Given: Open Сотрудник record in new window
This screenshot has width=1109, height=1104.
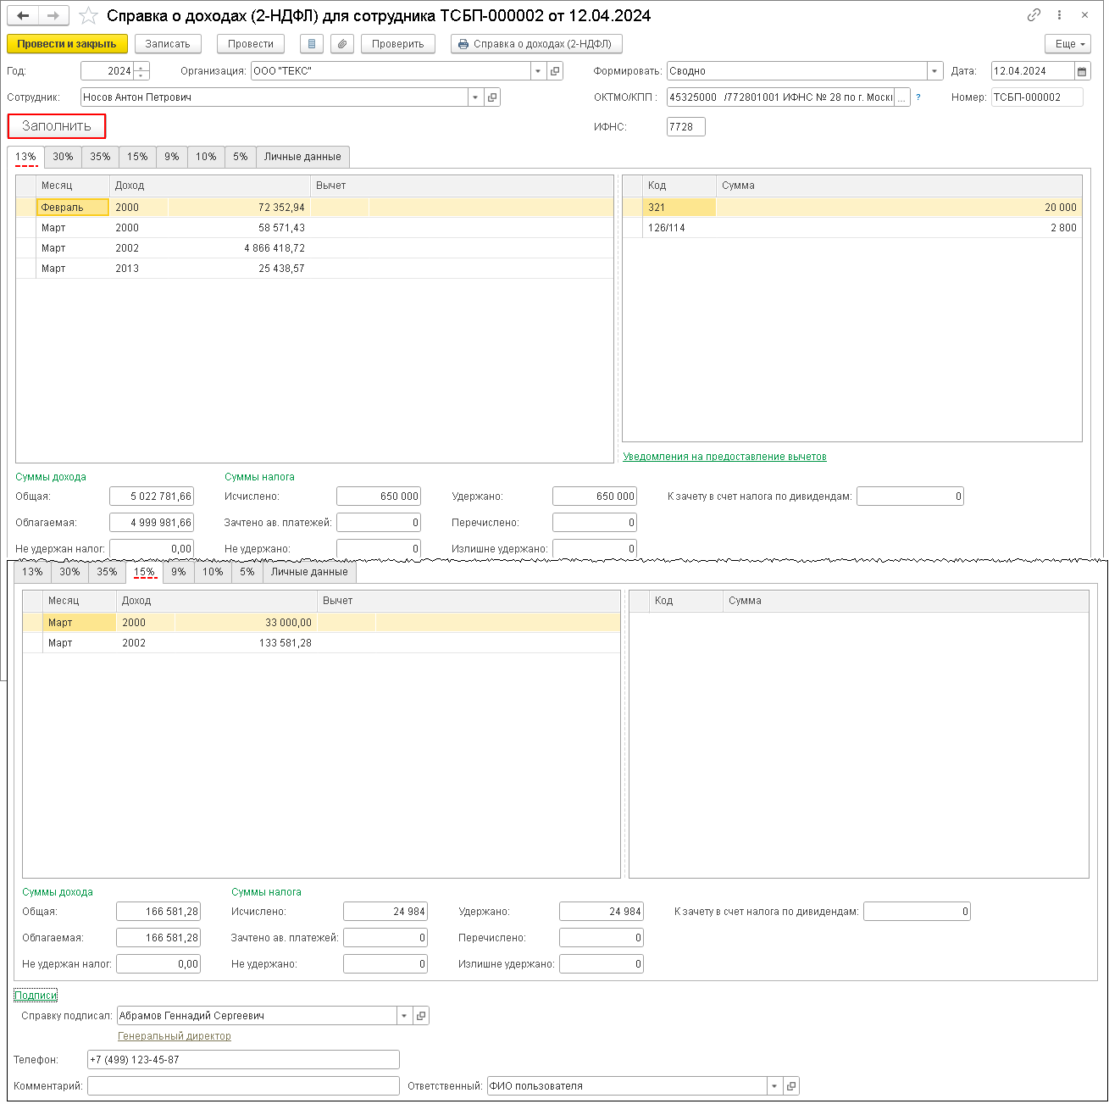Looking at the screenshot, I should 492,97.
